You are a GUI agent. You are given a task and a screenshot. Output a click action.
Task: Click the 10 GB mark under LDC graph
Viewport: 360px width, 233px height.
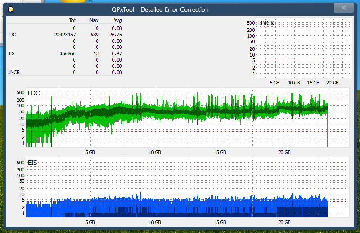click(155, 153)
